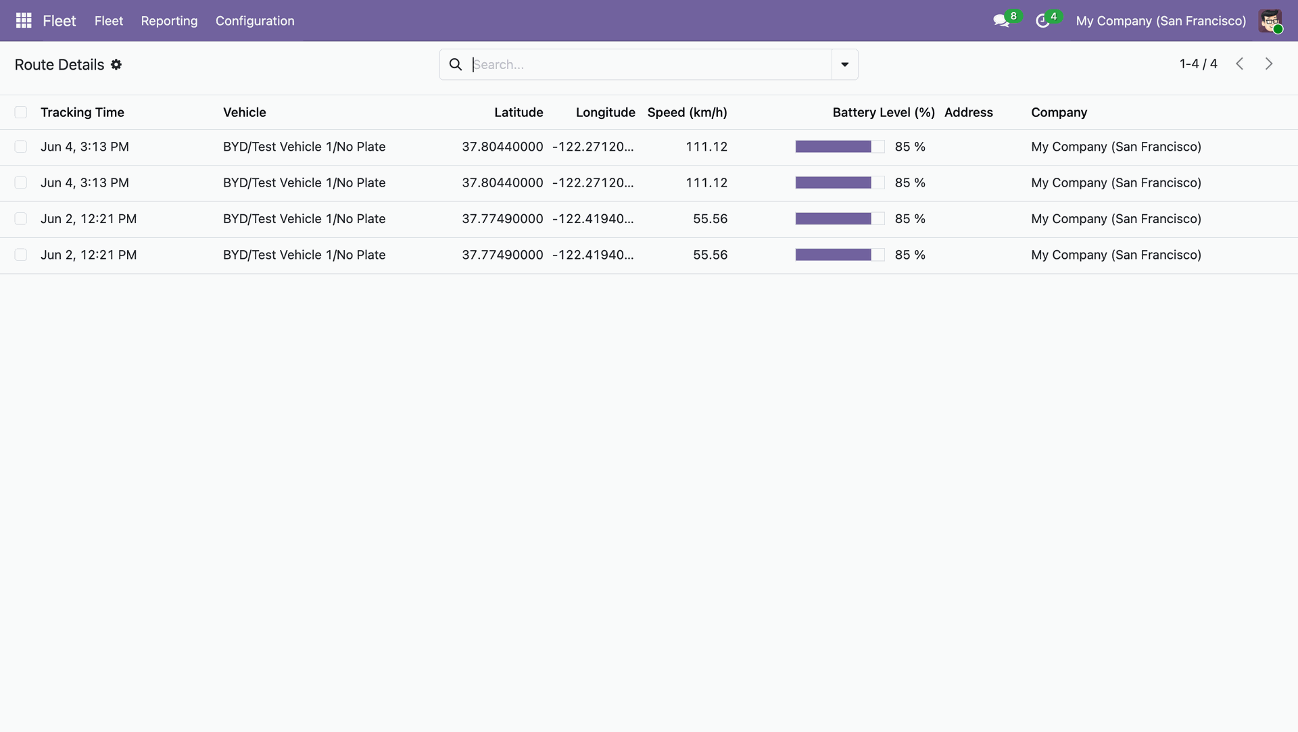This screenshot has height=732, width=1298.
Task: Click third row's longitude -122.41940...
Action: coord(593,218)
